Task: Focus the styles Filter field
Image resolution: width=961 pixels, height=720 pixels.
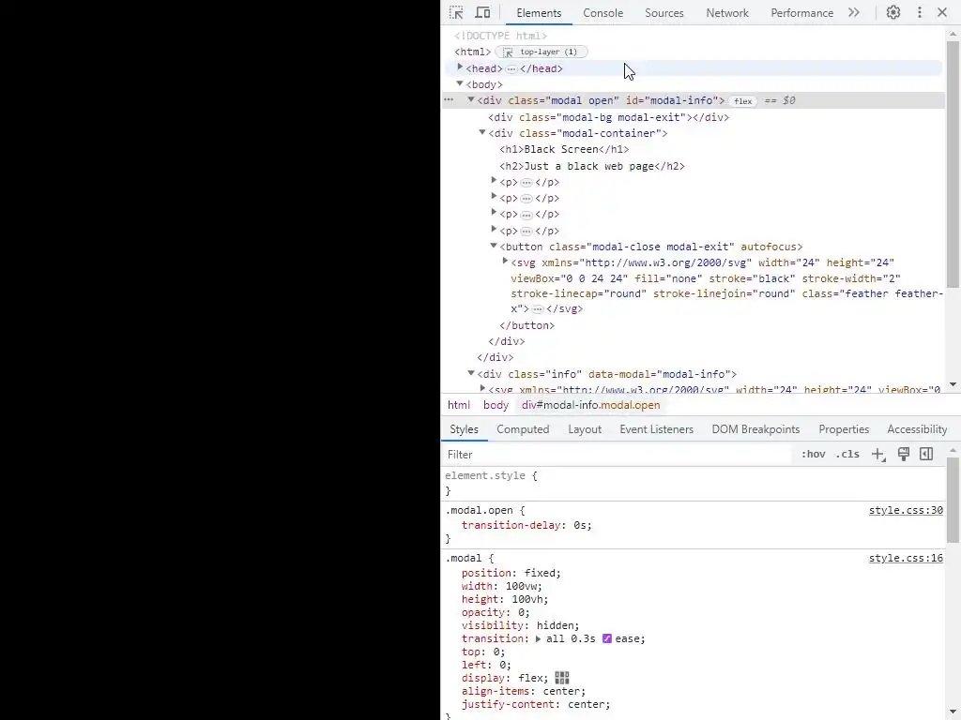Action: [616, 455]
